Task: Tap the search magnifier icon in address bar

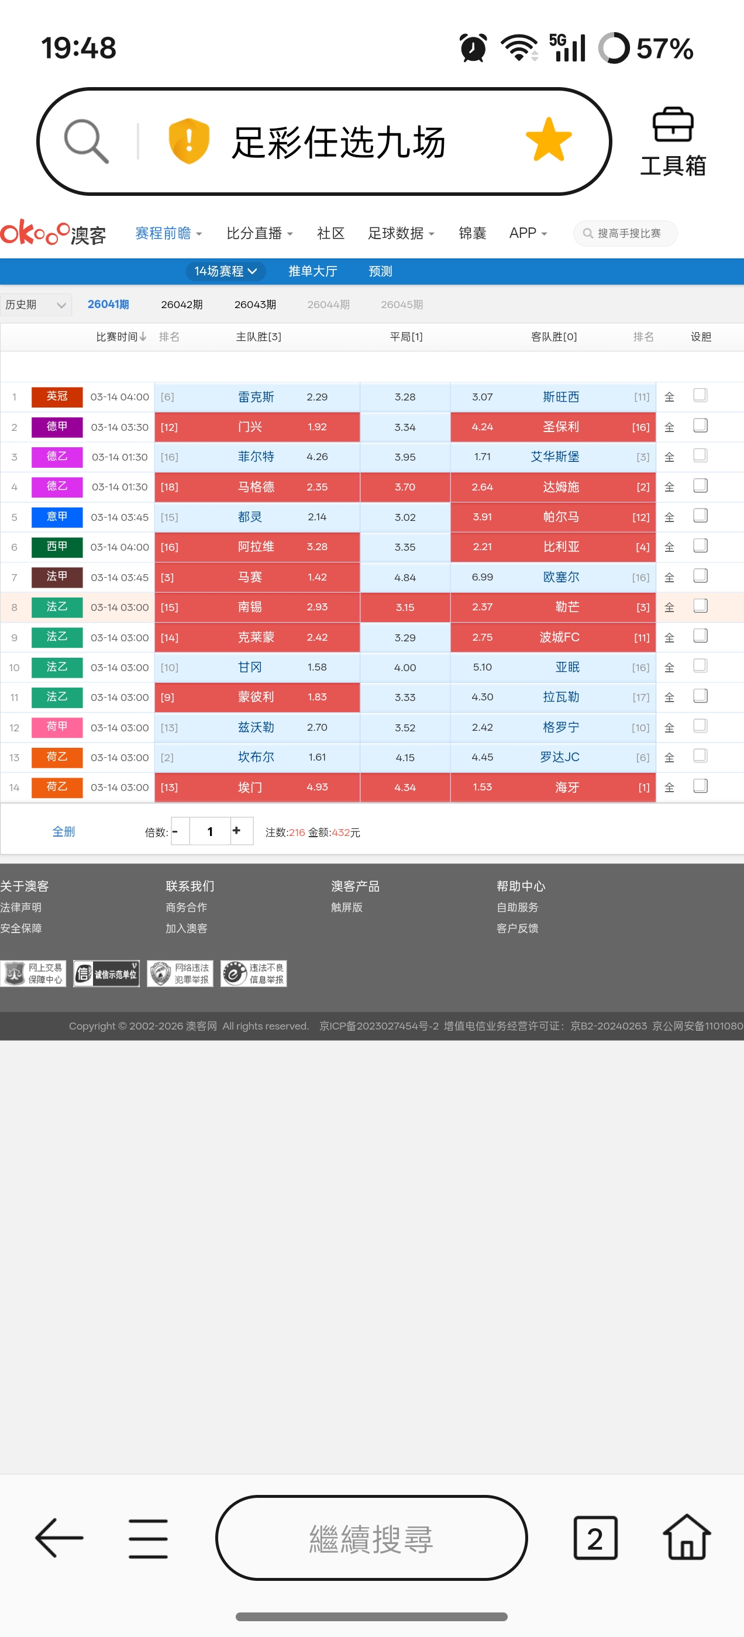Action: point(86,140)
